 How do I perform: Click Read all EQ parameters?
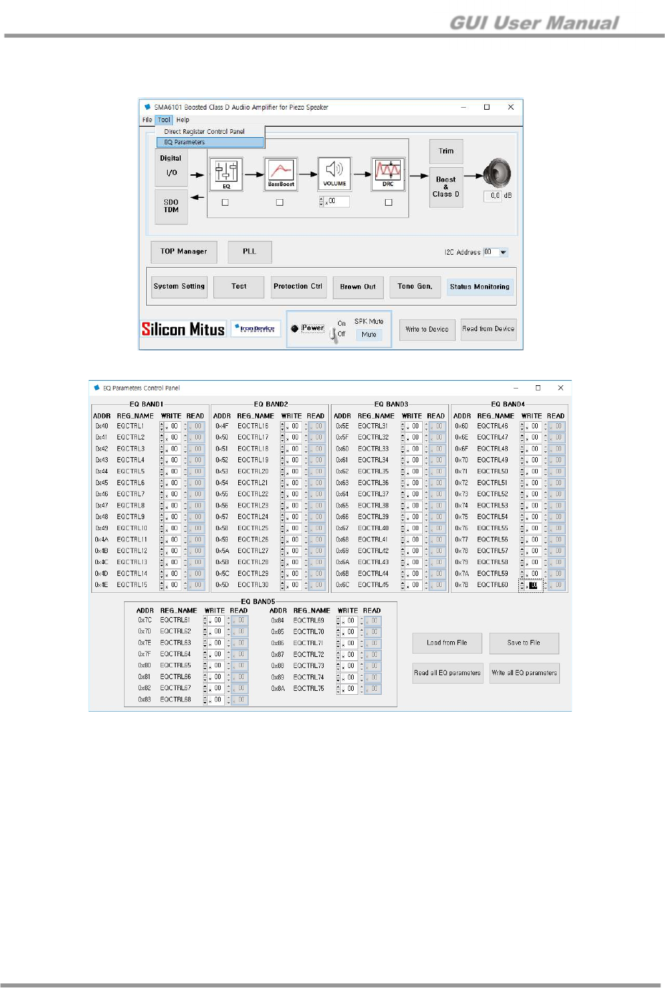coord(447,673)
